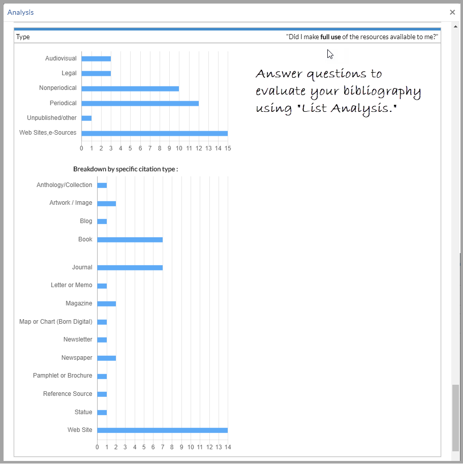463x464 pixels.
Task: Click the Anthology/Collection label
Action: pyautogui.click(x=64, y=185)
